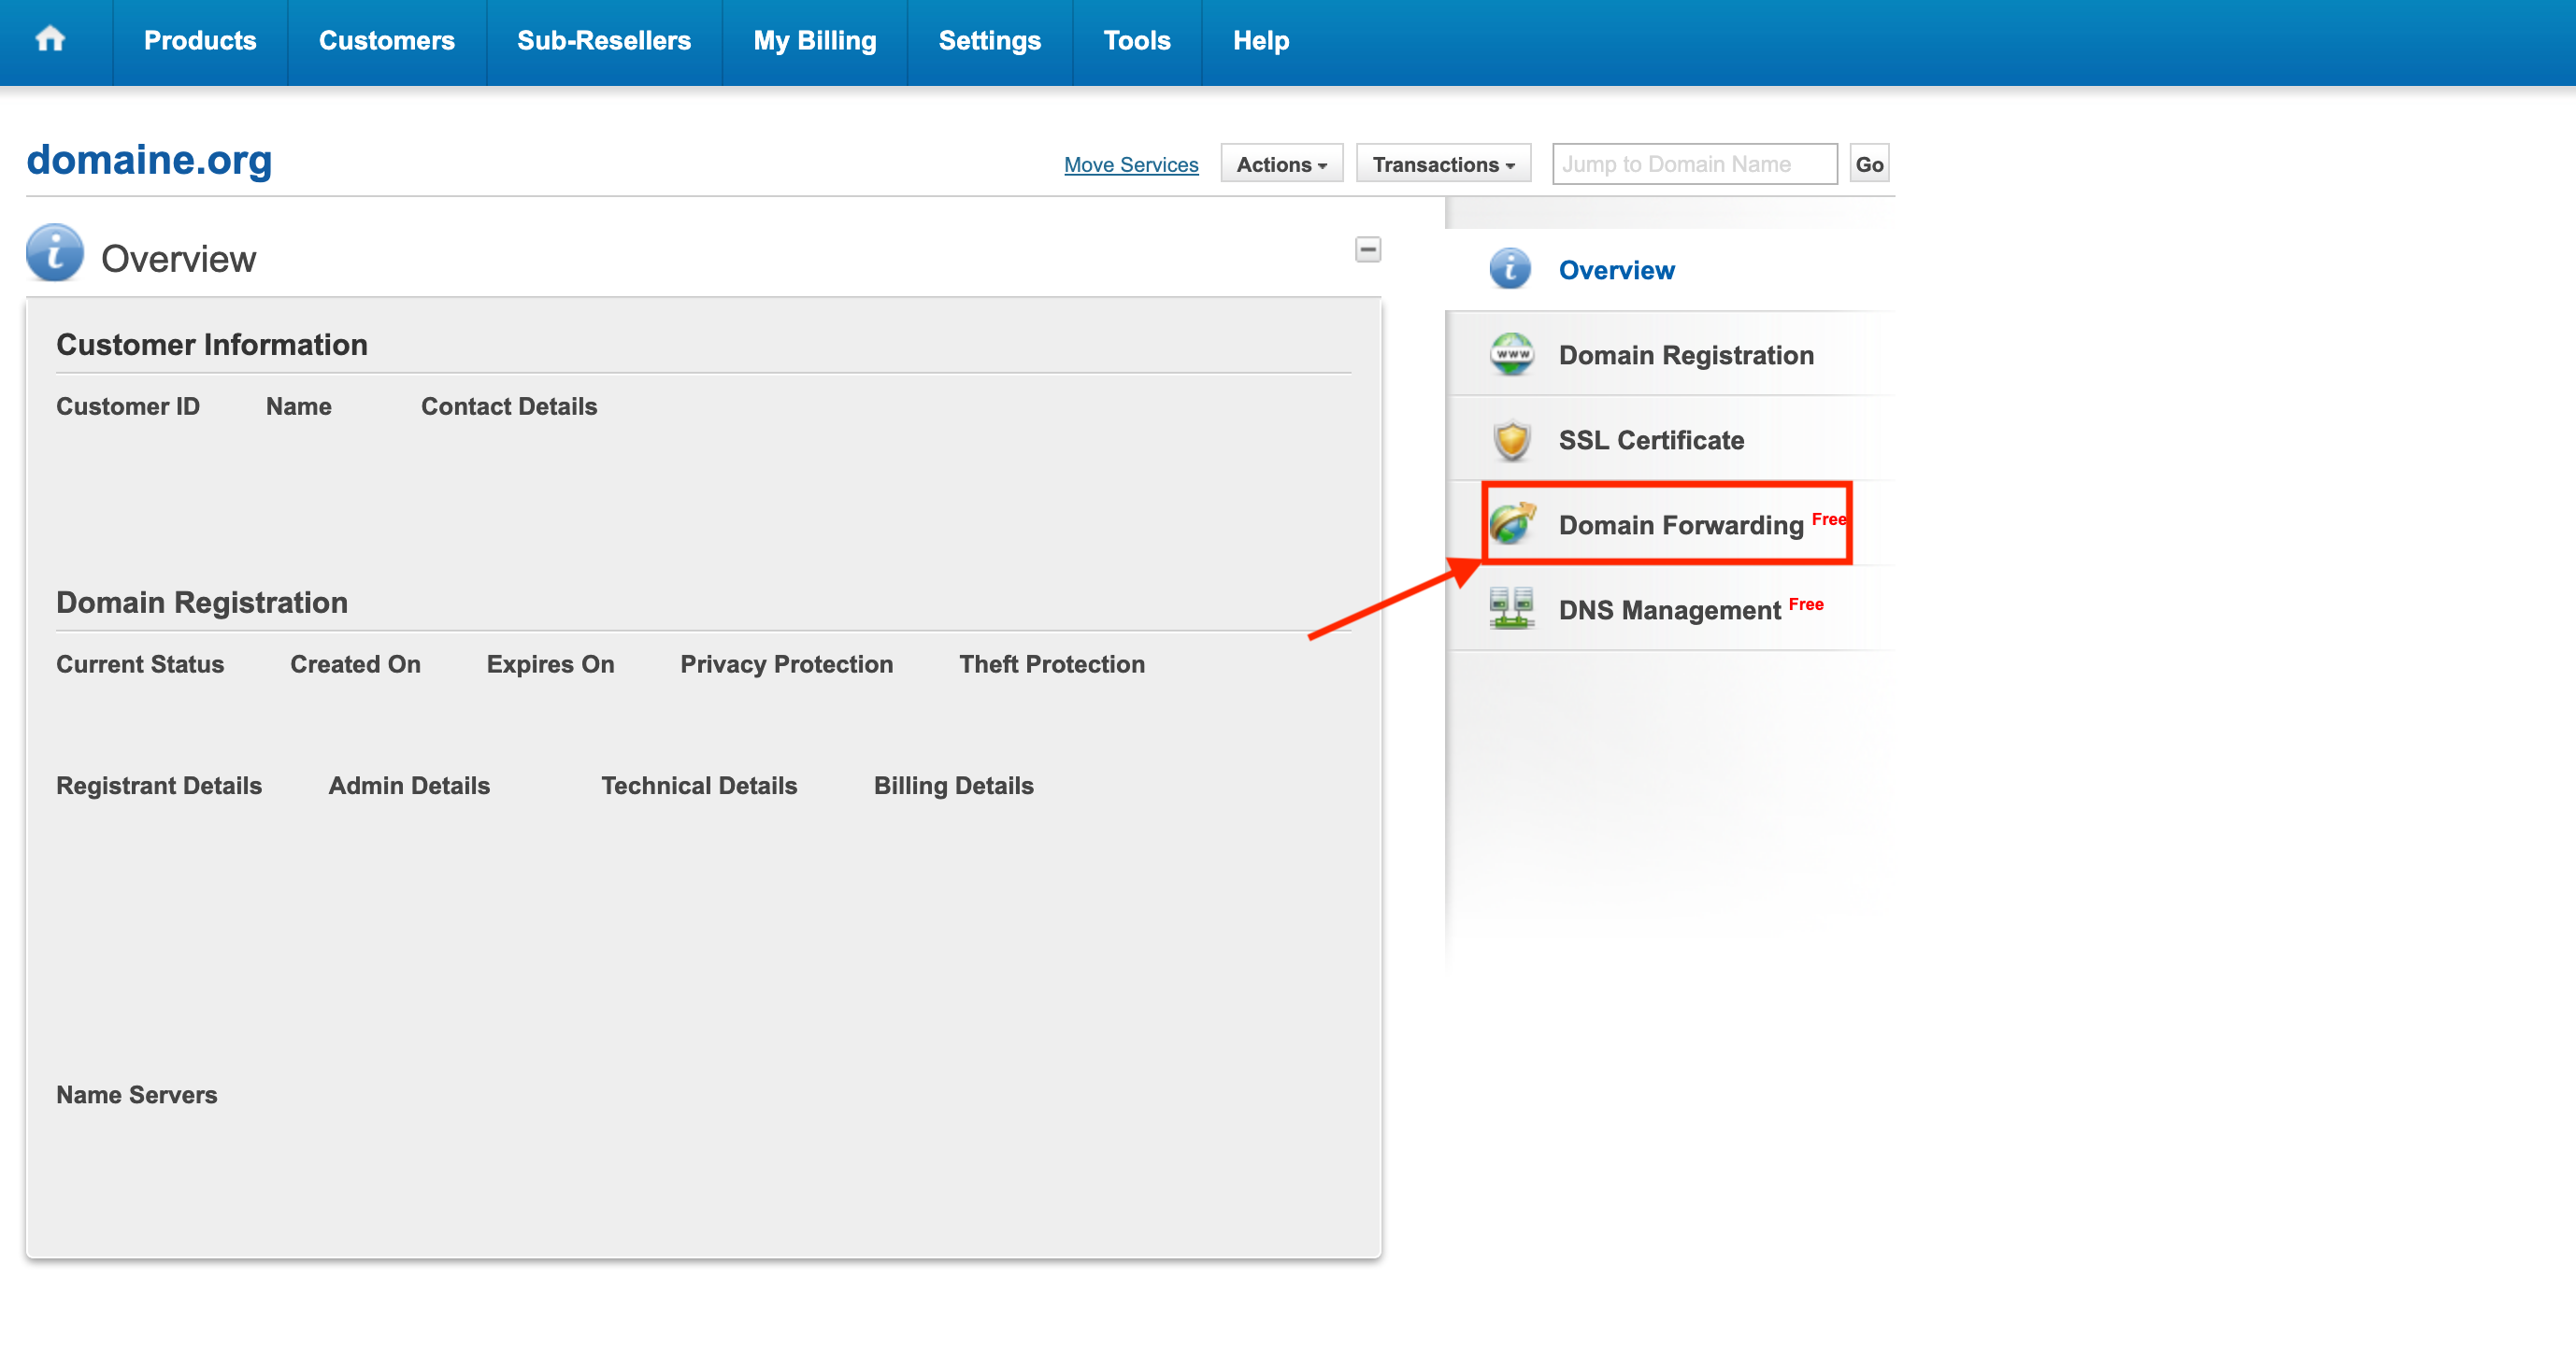Image resolution: width=2576 pixels, height=1349 pixels.
Task: Open the Tools menu
Action: click(x=1137, y=41)
